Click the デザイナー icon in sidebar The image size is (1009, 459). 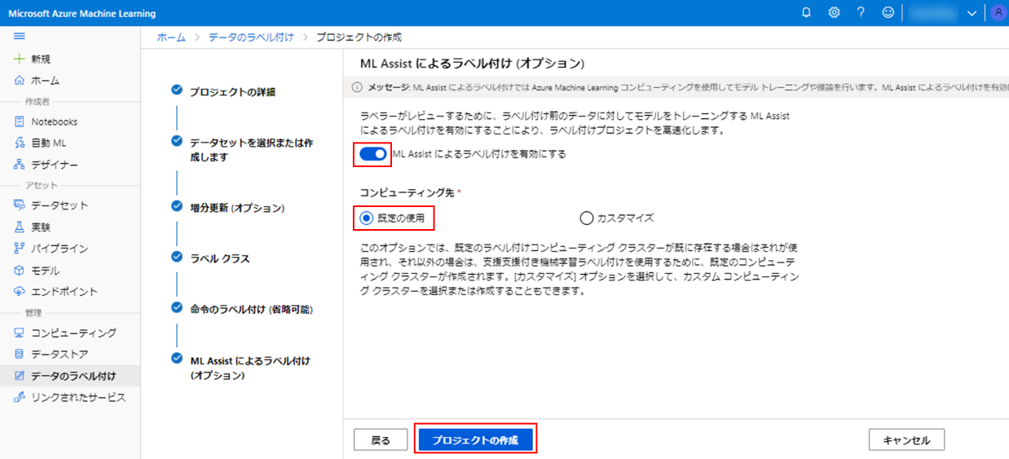coord(20,165)
